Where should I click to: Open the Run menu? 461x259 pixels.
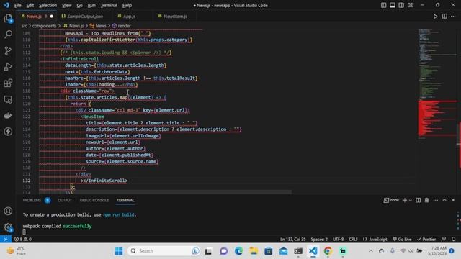tap(91, 5)
